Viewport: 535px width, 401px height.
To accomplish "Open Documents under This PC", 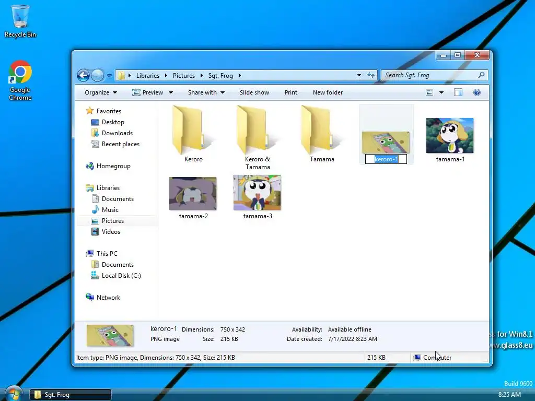I will (x=118, y=265).
